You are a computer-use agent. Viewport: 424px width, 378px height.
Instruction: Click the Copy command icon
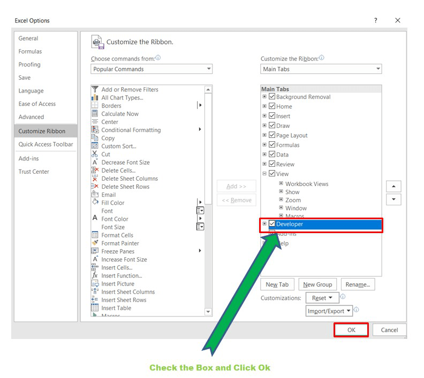(x=95, y=138)
